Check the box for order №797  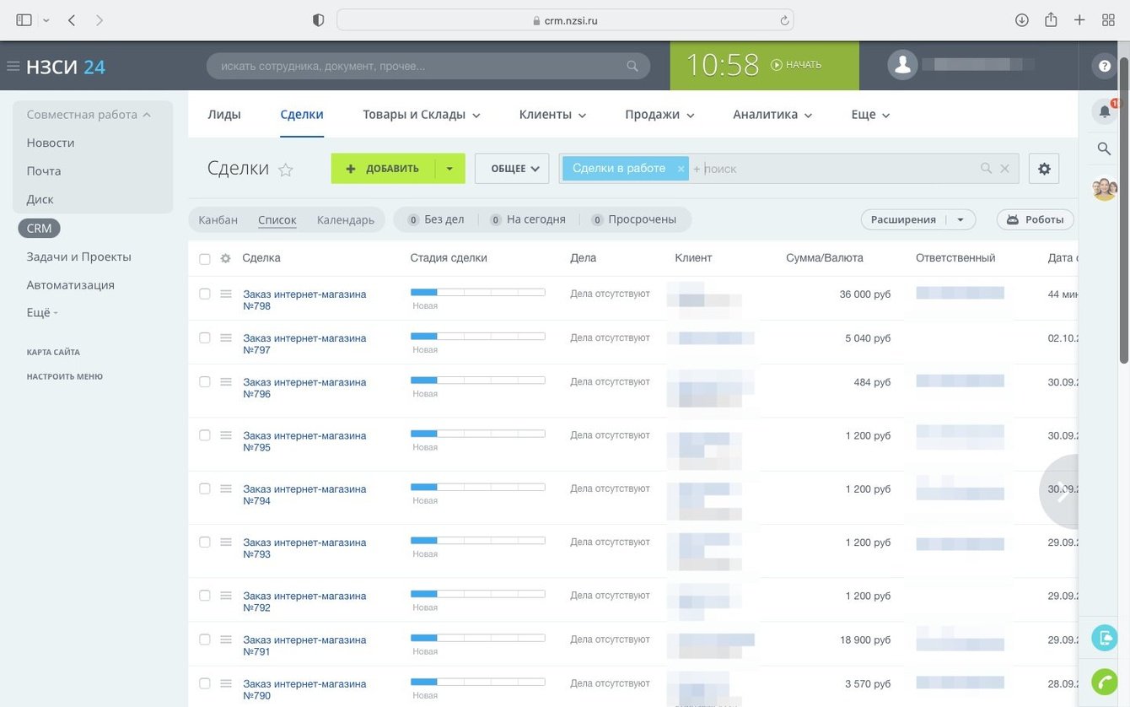(x=205, y=337)
